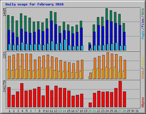
Task: Click the 'Daily usage for February 2010' title
Action: tap(35, 4)
